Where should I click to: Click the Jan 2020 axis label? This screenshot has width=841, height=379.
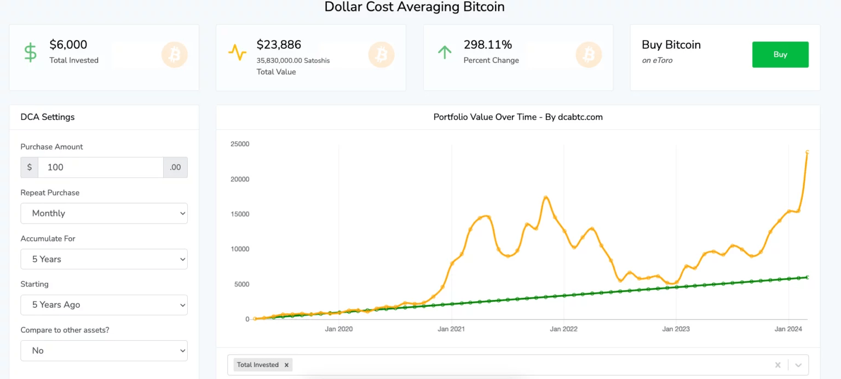(338, 329)
